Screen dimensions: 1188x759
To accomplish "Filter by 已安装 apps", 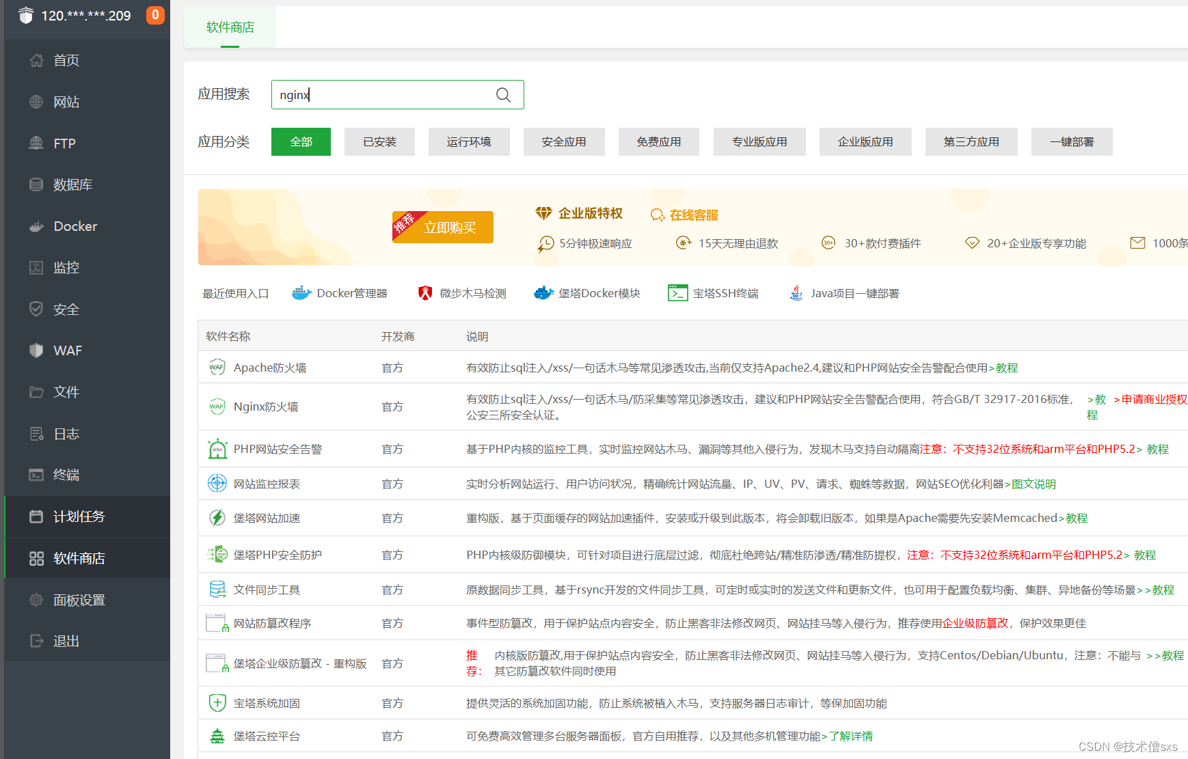I will point(379,141).
